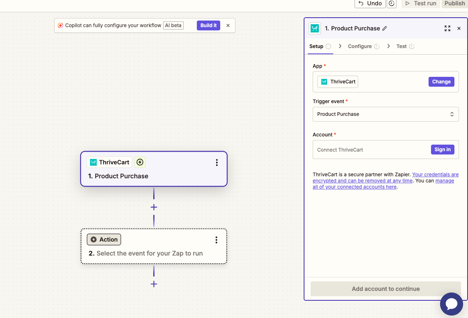Viewport: 468px width, 318px height.
Task: Open three-dot menu on ThriveCart step
Action: 217,162
